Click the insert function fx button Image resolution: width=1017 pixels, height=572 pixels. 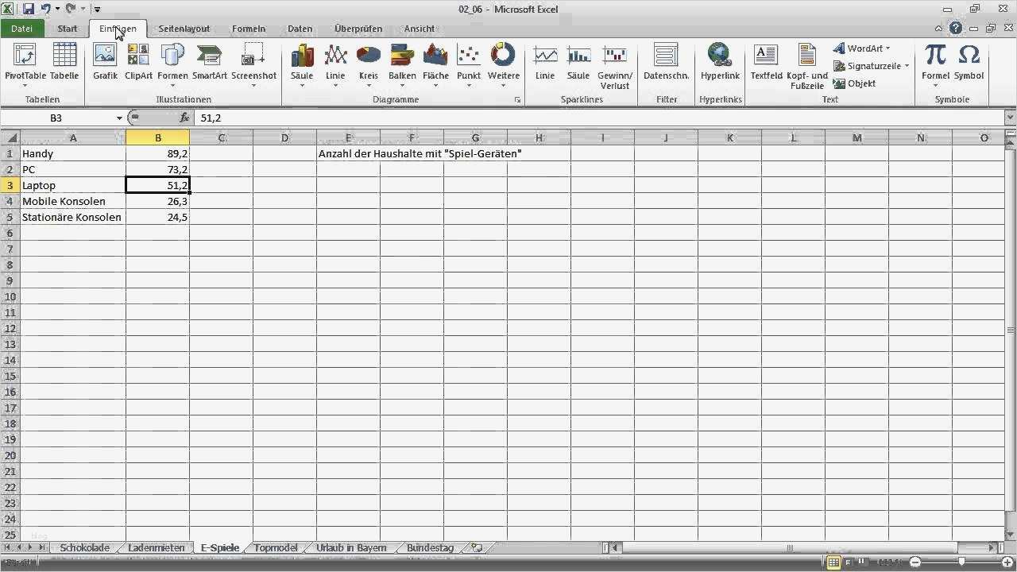pyautogui.click(x=184, y=118)
